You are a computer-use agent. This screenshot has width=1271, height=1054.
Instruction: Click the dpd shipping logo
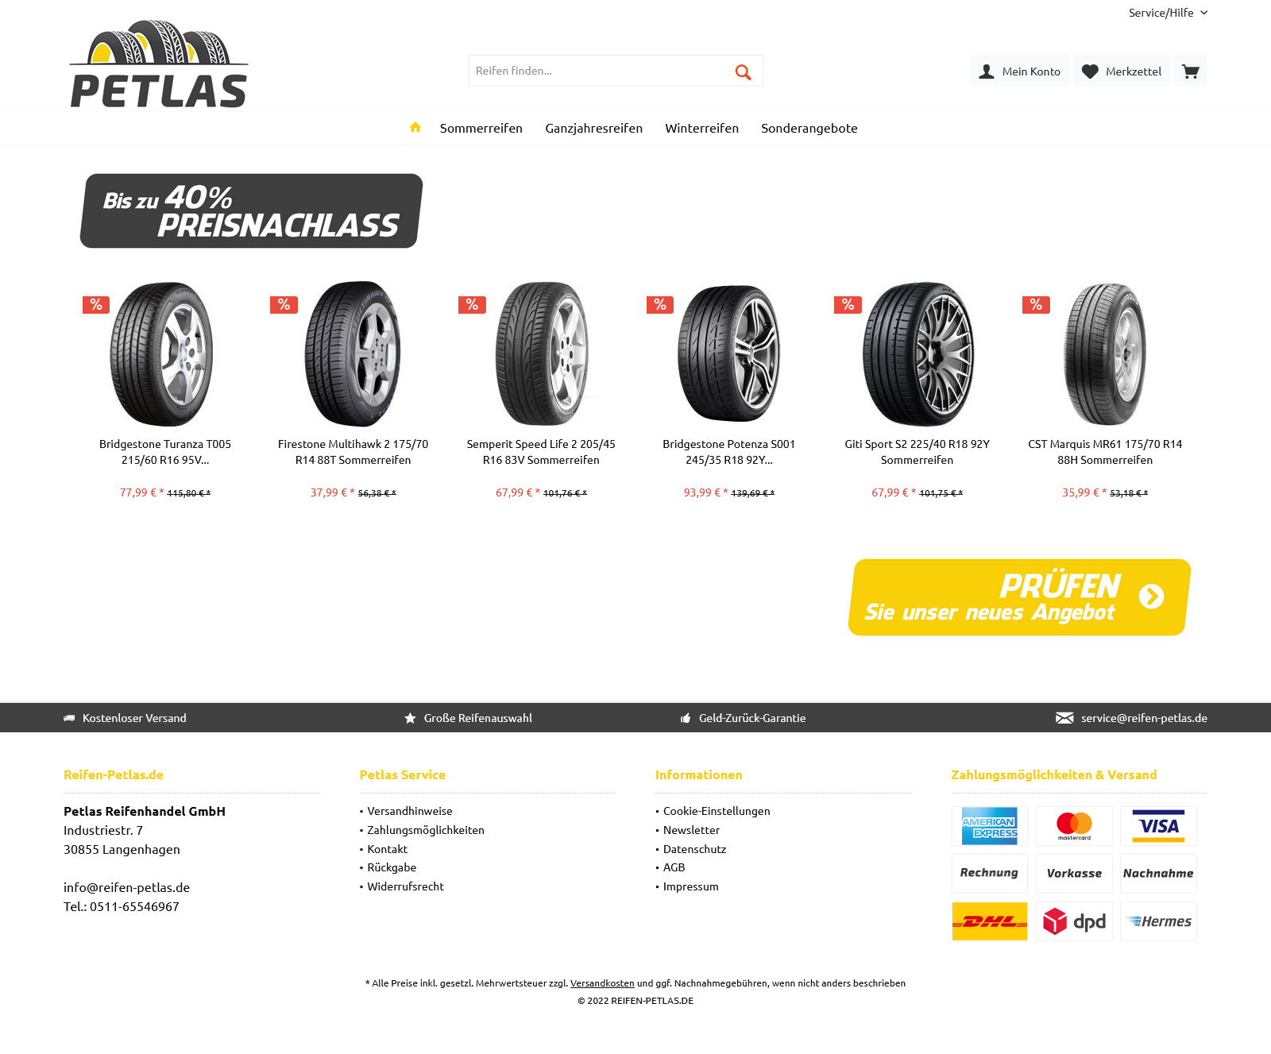tap(1074, 921)
